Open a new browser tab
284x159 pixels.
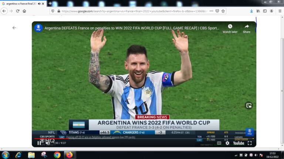[50, 3]
